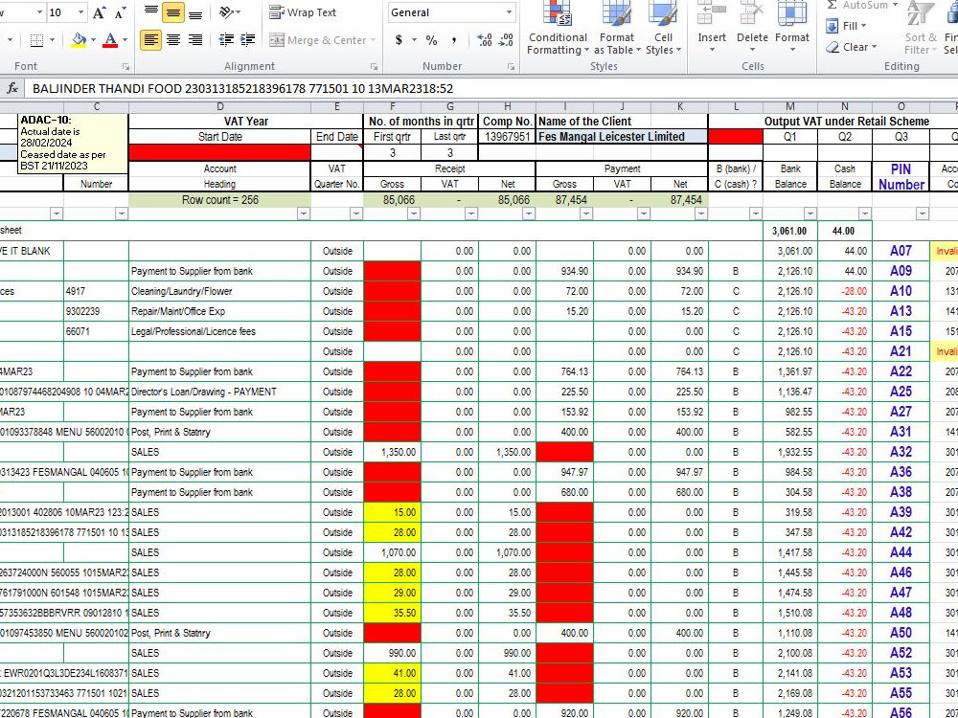The width and height of the screenshot is (958, 718).
Task: Open Alignment dialog launcher
Action: point(374,67)
